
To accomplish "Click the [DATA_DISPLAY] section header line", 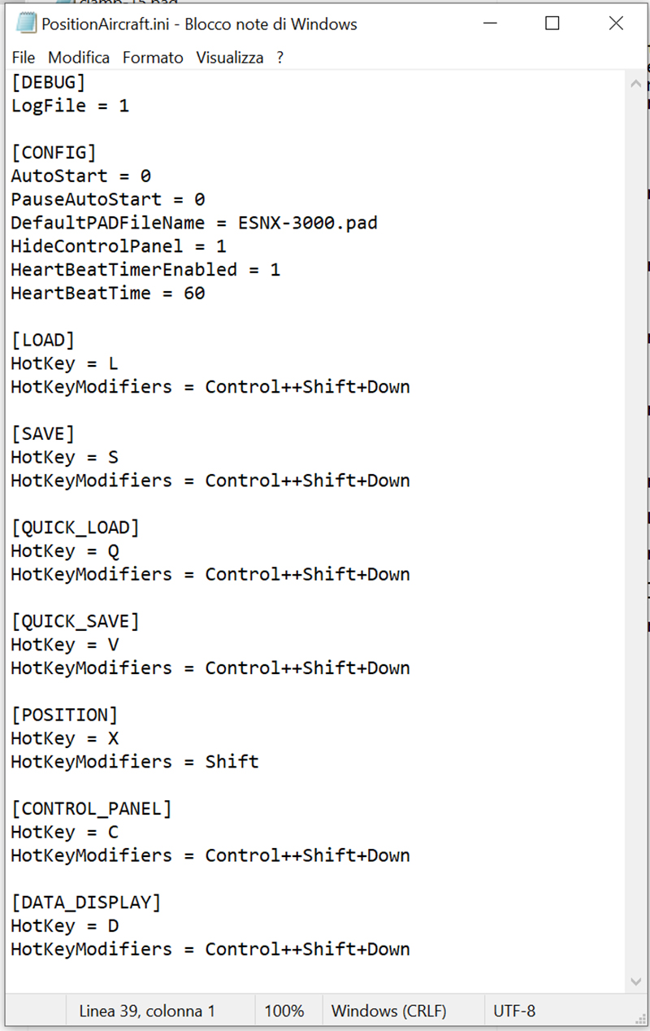I will 86,903.
